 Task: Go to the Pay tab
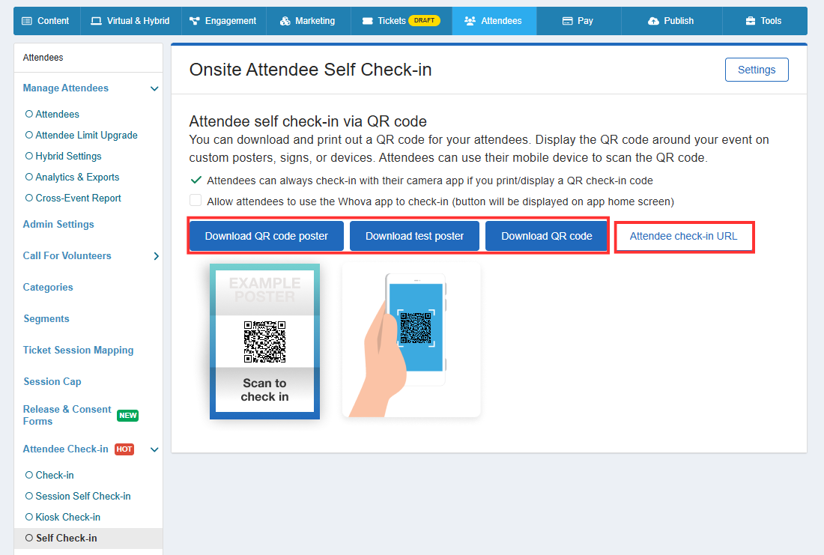click(578, 21)
